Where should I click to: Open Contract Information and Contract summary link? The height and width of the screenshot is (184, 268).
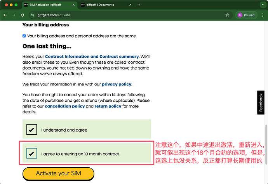[x=92, y=57]
